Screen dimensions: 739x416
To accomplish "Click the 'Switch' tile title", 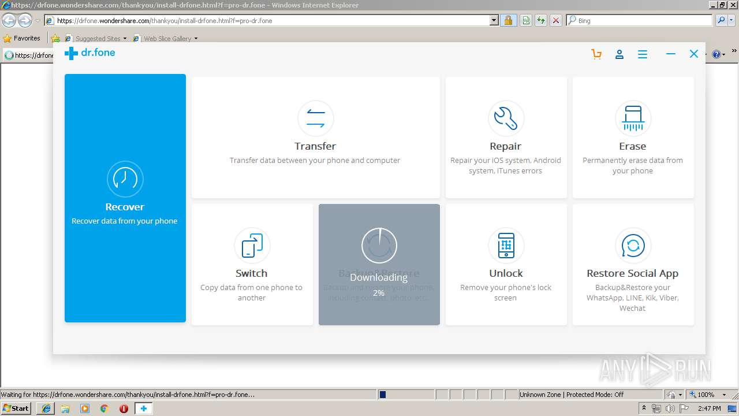I will (x=252, y=273).
